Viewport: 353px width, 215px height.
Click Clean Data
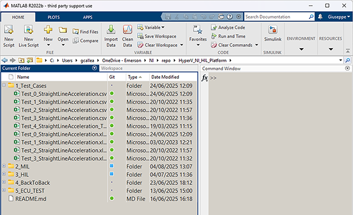pyautogui.click(x=128, y=36)
